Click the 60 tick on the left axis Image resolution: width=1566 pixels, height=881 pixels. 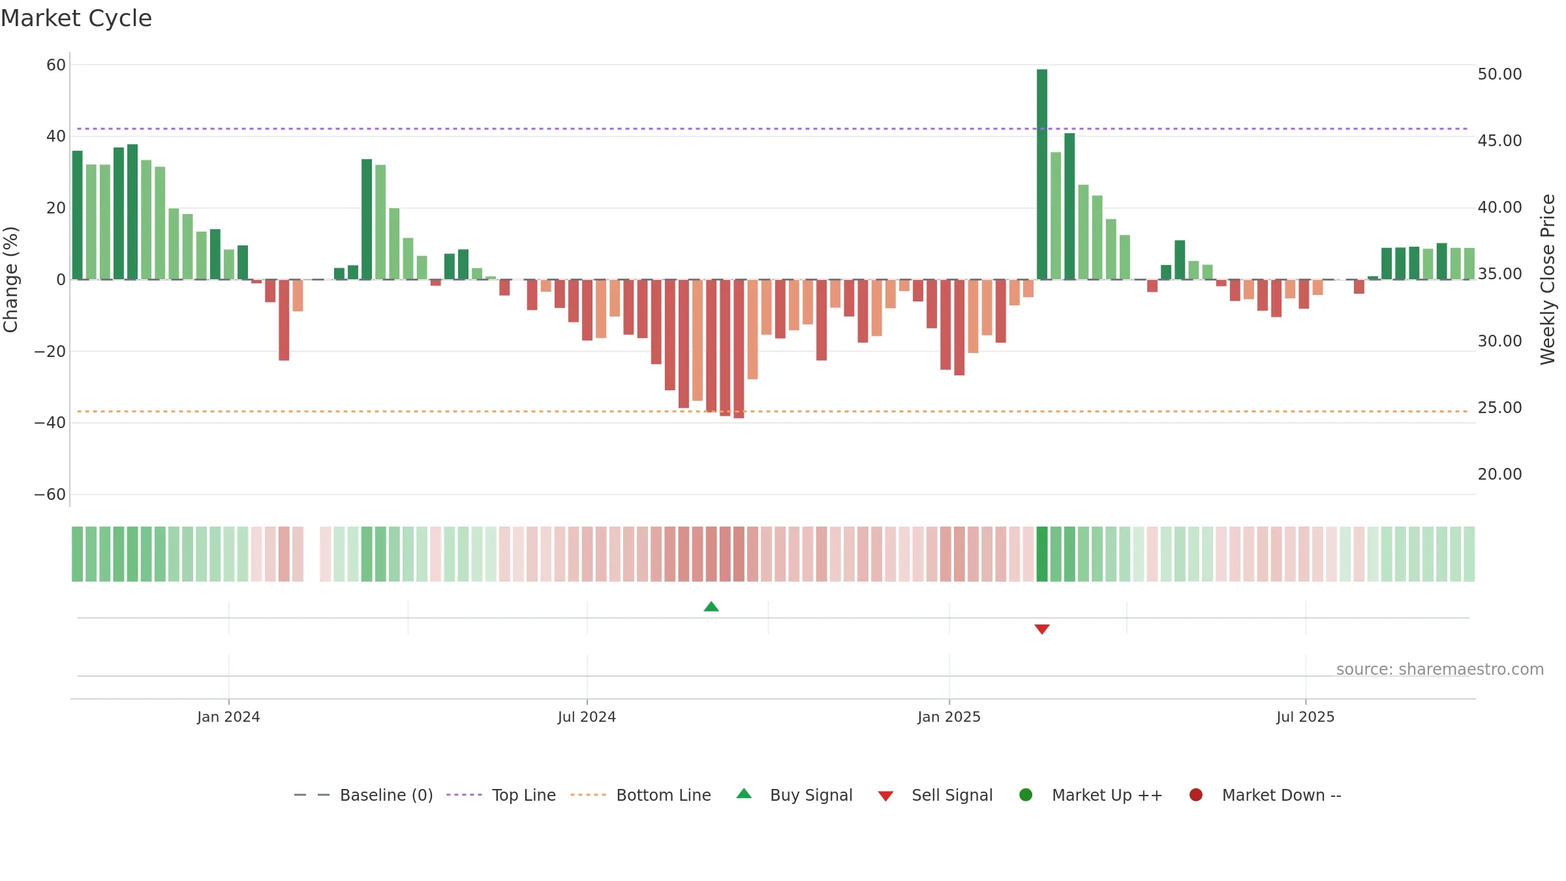click(x=56, y=65)
